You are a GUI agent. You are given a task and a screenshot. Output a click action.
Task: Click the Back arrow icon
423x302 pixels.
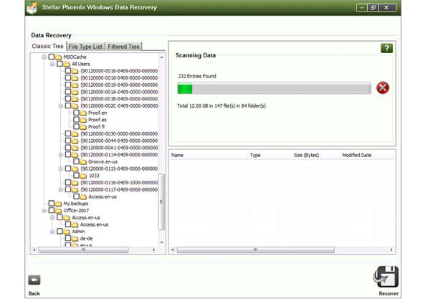[x=34, y=280]
